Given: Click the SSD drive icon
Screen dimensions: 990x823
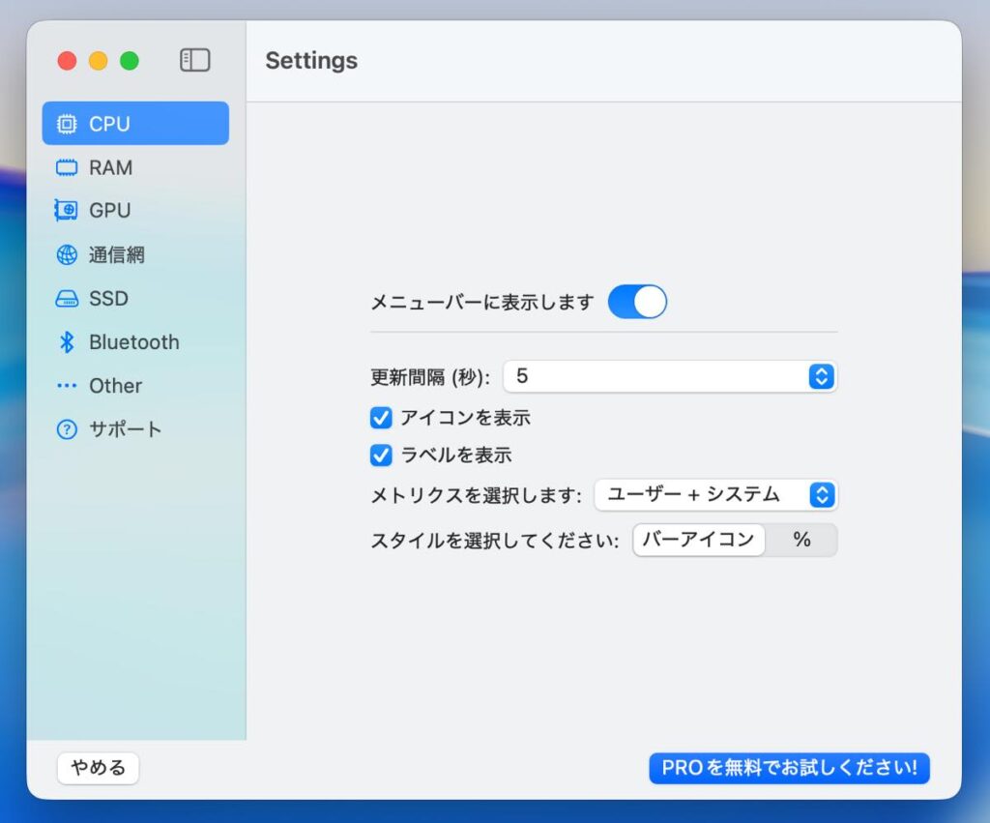Looking at the screenshot, I should click(67, 299).
